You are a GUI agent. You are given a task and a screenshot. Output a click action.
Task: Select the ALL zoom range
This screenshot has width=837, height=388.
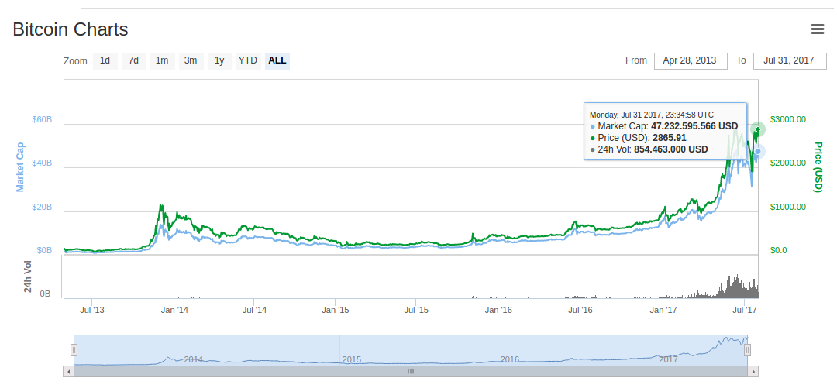click(277, 60)
